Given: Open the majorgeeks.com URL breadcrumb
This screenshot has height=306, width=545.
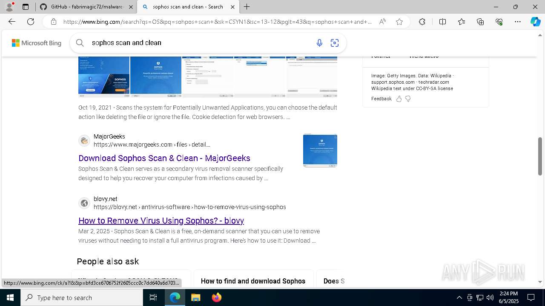Looking at the screenshot, I should tap(152, 144).
